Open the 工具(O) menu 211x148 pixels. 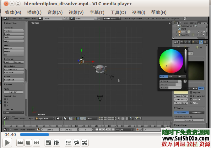pos(118,12)
